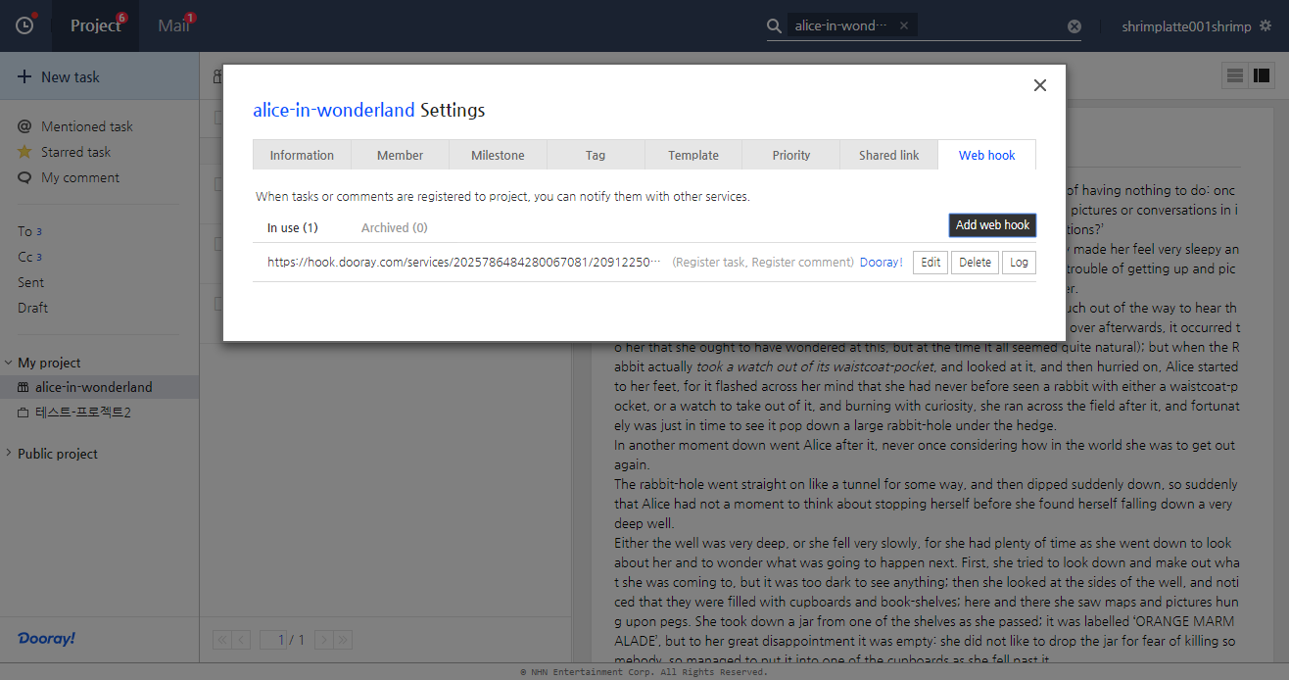Open the Template tab
The height and width of the screenshot is (680, 1289).
693,155
